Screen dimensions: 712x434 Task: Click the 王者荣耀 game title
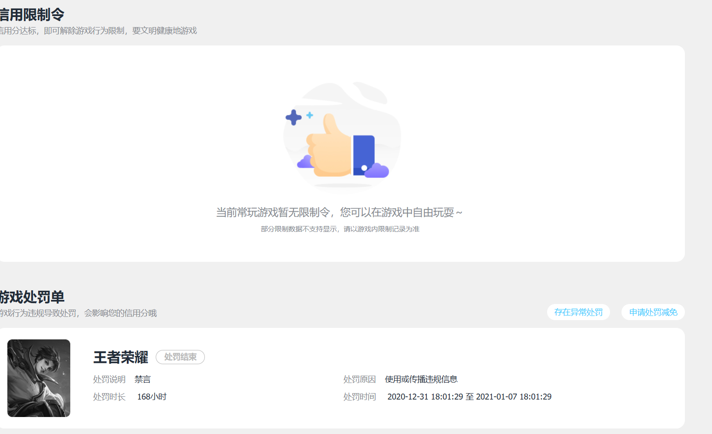pos(121,357)
